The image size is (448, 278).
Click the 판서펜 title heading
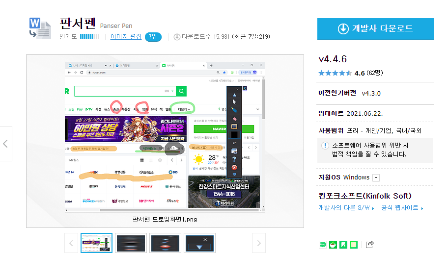click(x=78, y=24)
